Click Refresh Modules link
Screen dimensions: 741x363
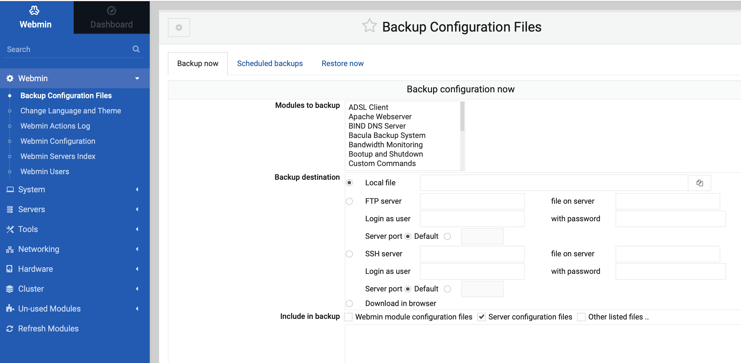coord(48,329)
